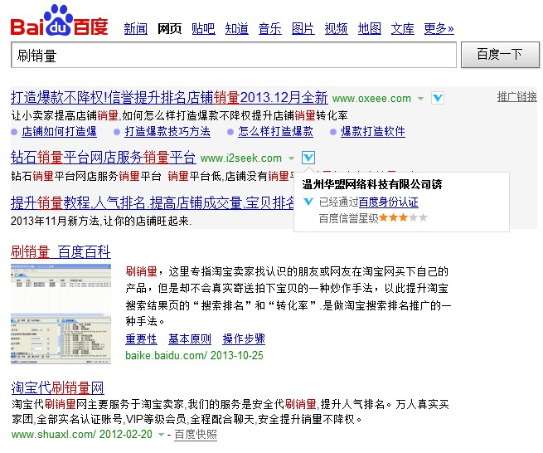This screenshot has width=543, height=453.
Task: Expand the dropdown arrow after www.shuaxl.com date
Action: tap(161, 434)
